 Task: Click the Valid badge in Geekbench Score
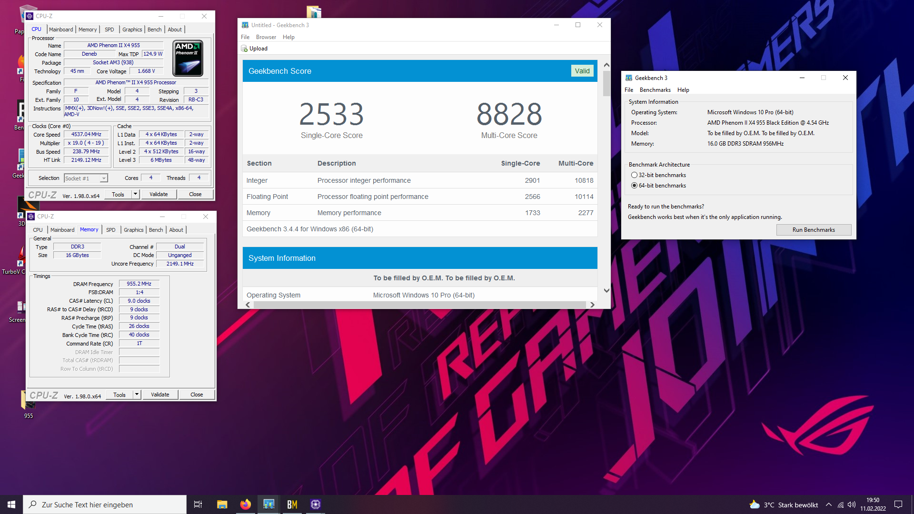[582, 71]
